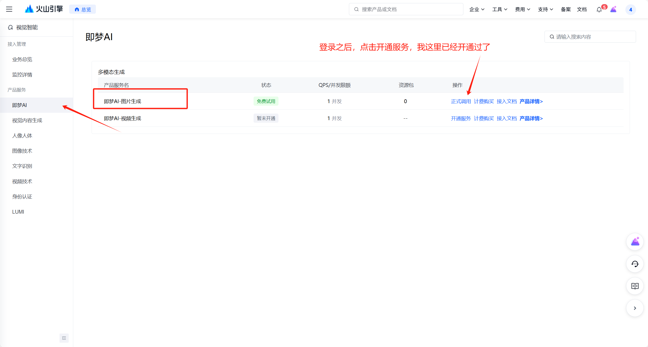
Task: Click 计费购买 for 即梦AI-图片生成
Action: (x=484, y=101)
